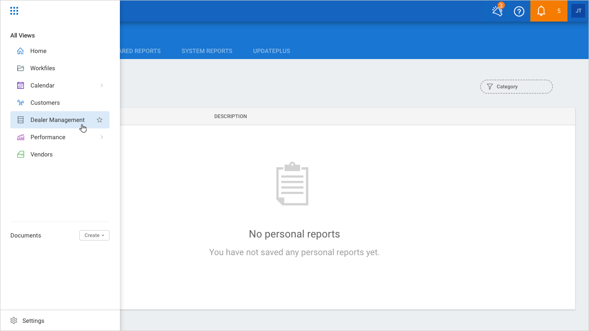
Task: Click the notifications bell icon
Action: click(541, 11)
